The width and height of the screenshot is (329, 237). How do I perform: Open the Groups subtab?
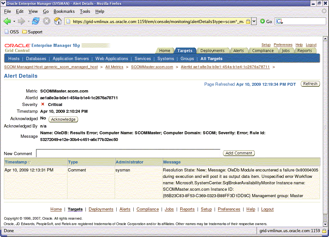point(187,58)
